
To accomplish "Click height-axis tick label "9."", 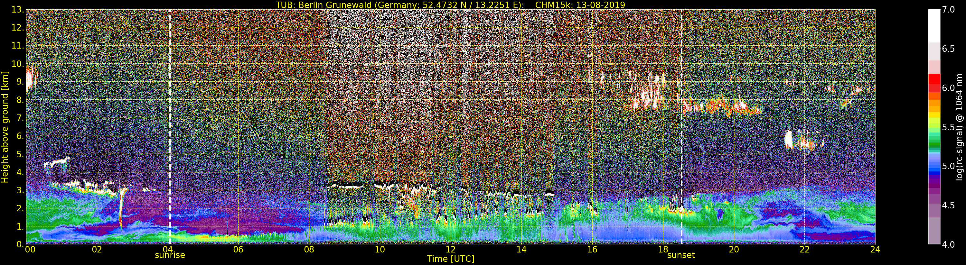I will tap(20, 82).
